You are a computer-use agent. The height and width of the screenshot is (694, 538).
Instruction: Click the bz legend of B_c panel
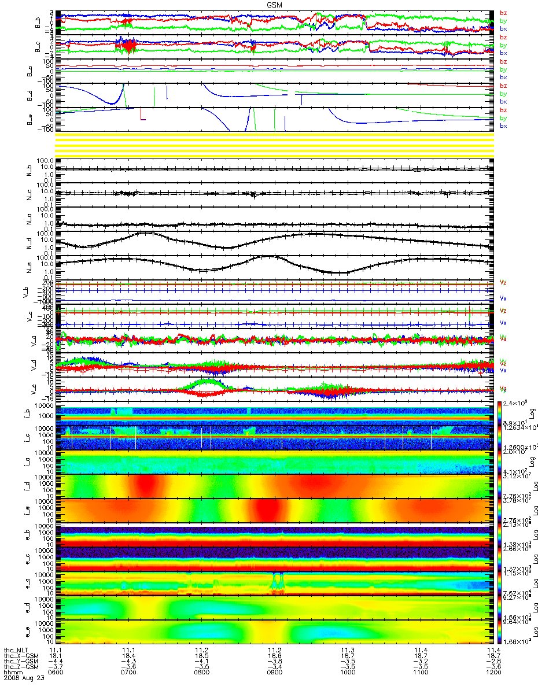(x=503, y=38)
